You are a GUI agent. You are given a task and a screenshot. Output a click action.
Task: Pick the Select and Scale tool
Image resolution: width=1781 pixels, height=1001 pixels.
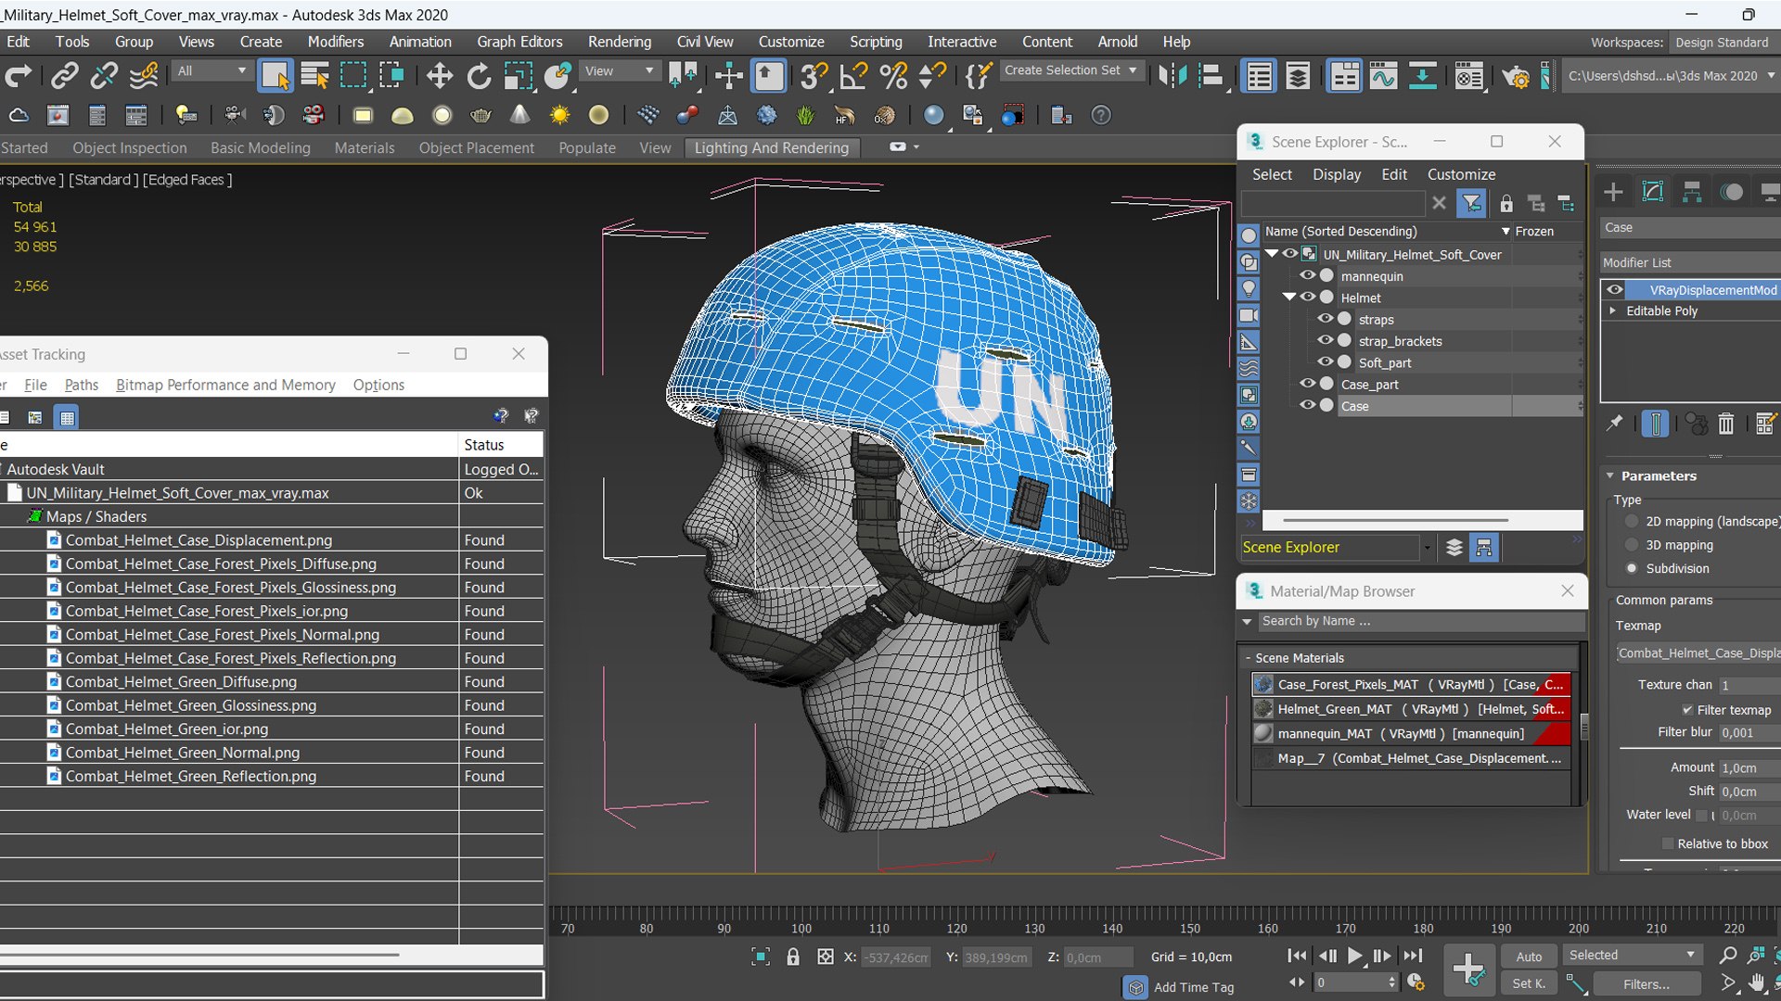[x=518, y=75]
